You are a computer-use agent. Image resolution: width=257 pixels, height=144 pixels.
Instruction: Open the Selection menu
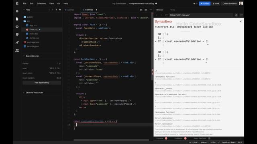click(x=41, y=4)
